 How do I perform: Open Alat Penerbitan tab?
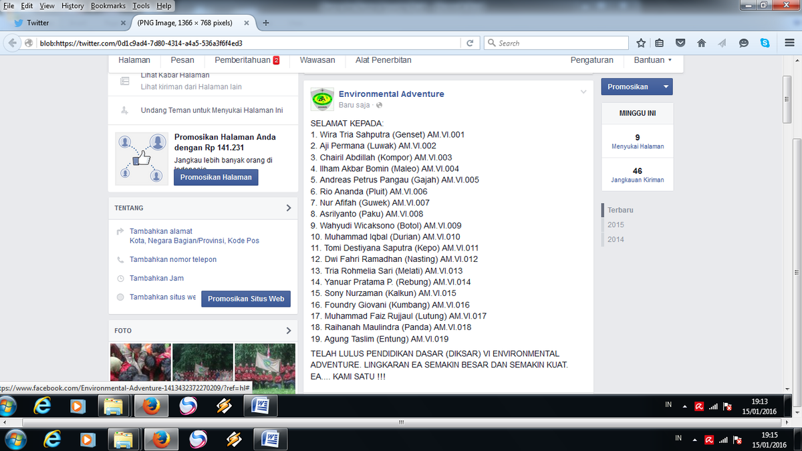[384, 60]
